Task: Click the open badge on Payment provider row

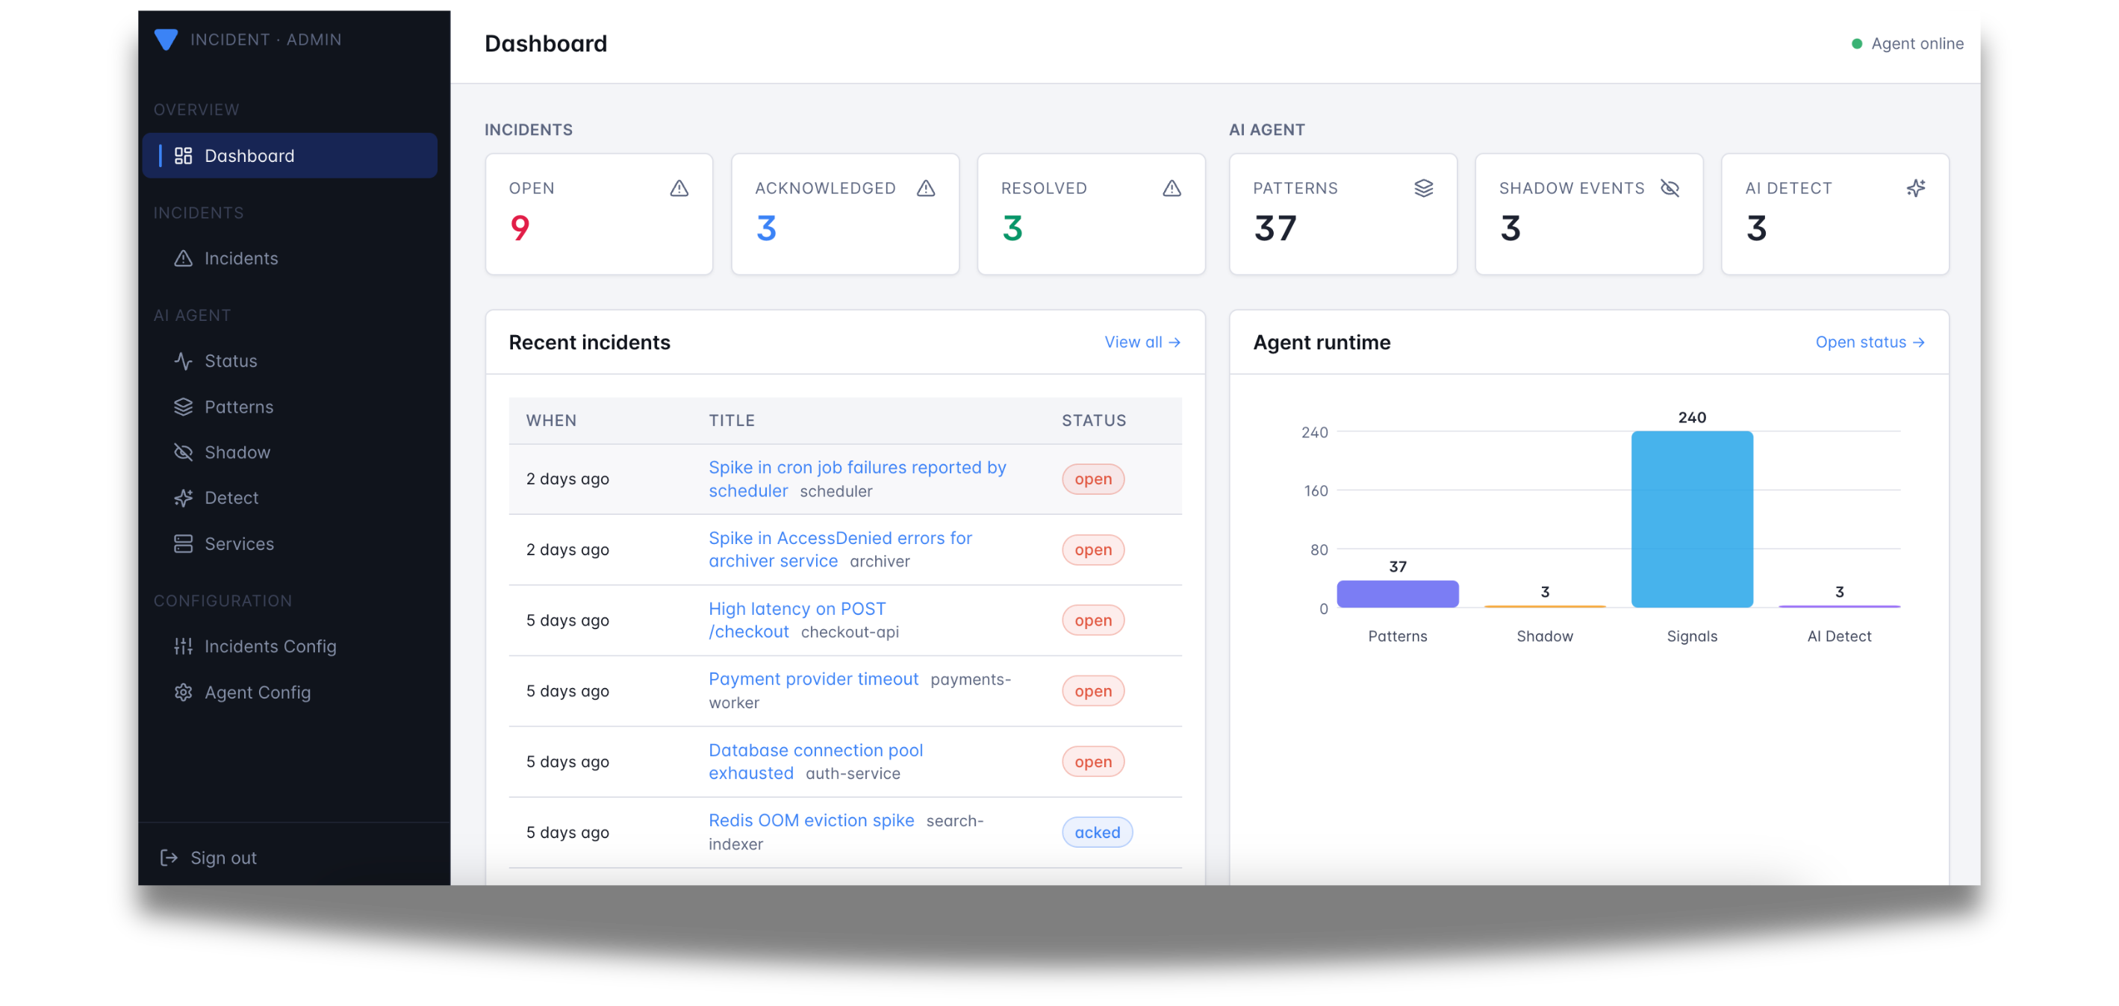Action: pyautogui.click(x=1092, y=691)
